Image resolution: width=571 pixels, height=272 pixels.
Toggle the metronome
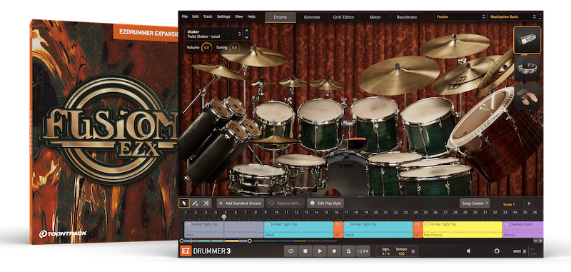click(348, 251)
